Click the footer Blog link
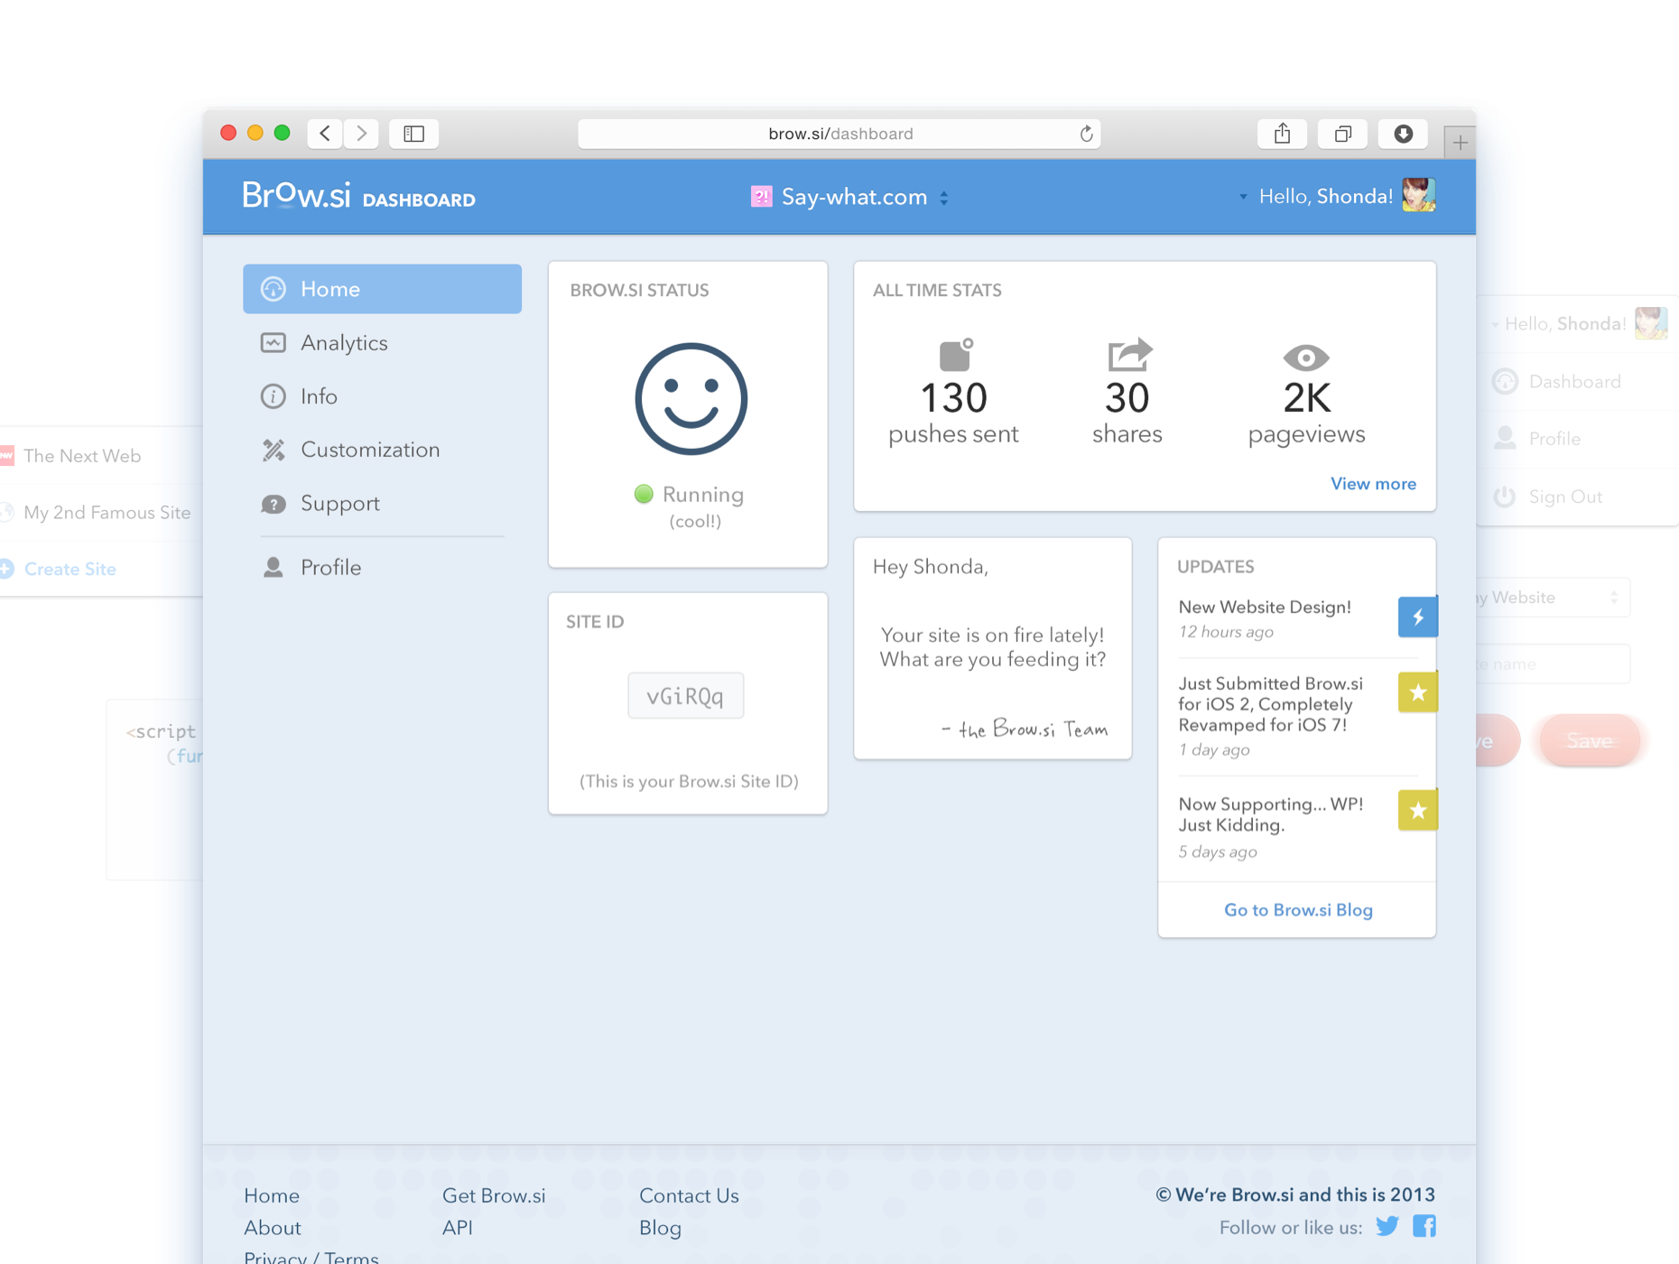 point(660,1228)
